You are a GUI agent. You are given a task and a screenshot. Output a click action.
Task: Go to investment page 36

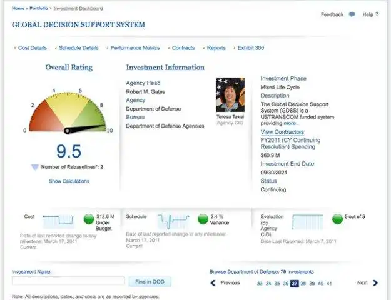click(286, 284)
